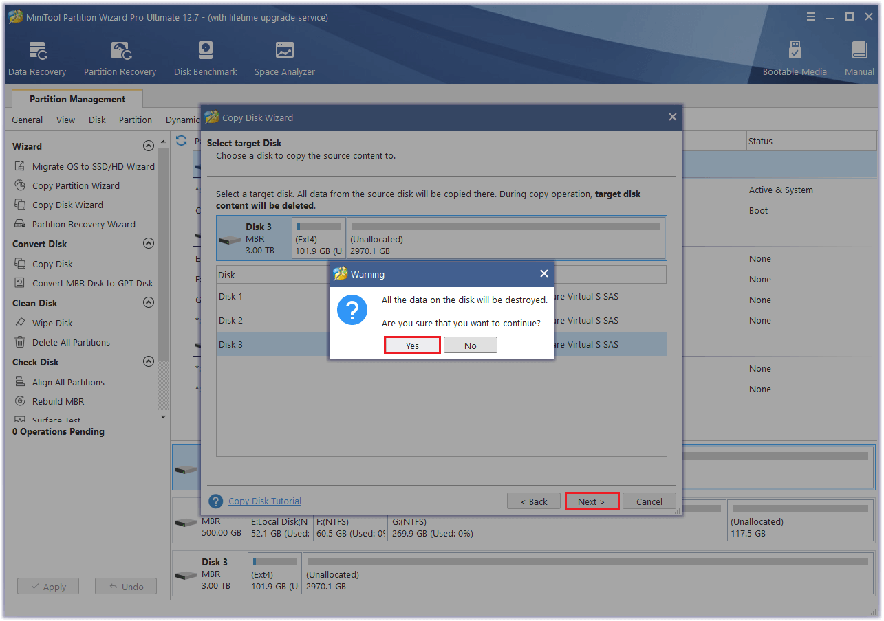Select Disk 1 row in the target list

coord(442,296)
